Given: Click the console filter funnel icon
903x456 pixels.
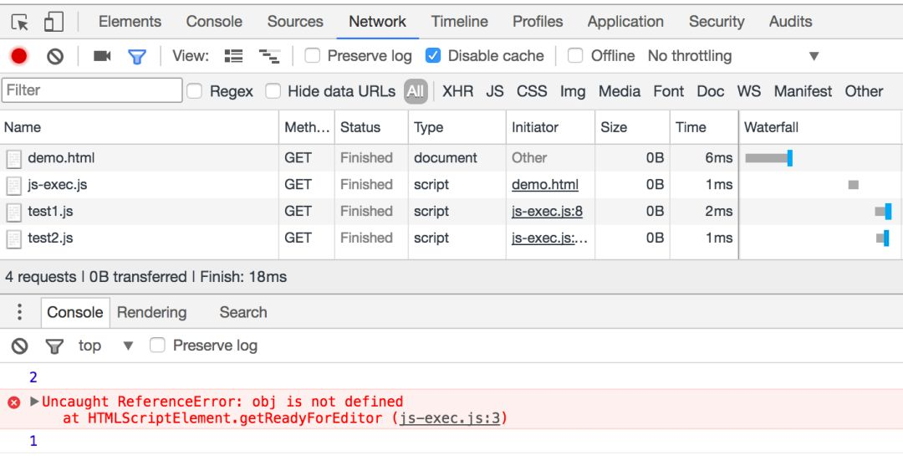Looking at the screenshot, I should pyautogui.click(x=54, y=346).
